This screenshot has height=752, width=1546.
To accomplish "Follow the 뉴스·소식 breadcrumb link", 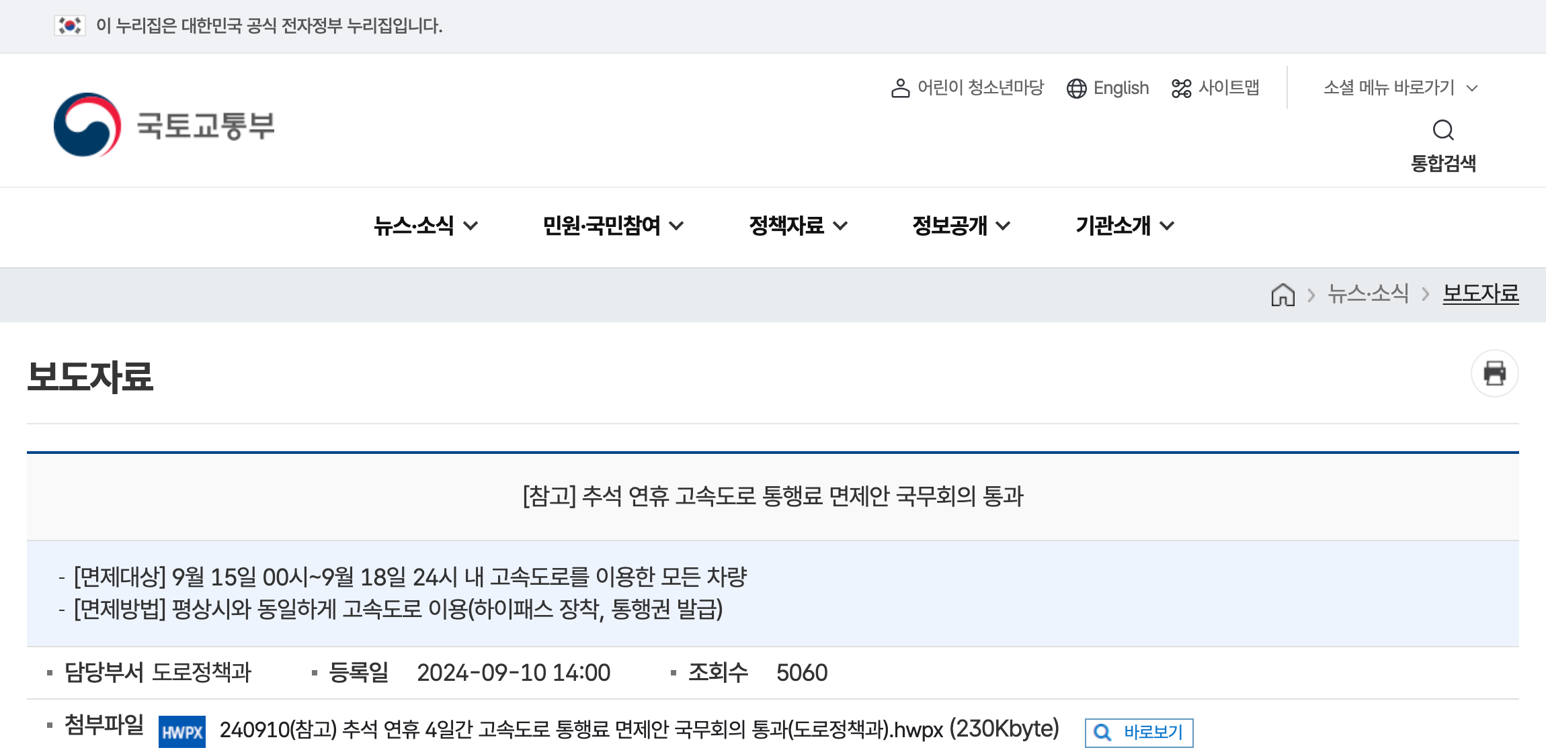I will tap(1368, 293).
